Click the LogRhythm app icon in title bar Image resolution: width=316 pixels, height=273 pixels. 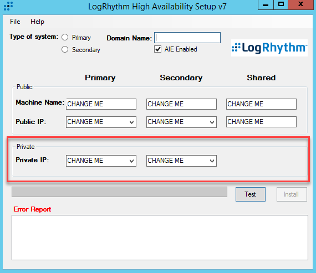tap(8, 6)
